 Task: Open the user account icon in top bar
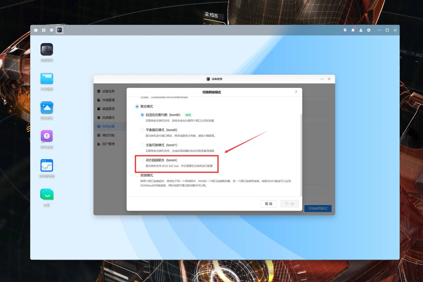(x=361, y=30)
